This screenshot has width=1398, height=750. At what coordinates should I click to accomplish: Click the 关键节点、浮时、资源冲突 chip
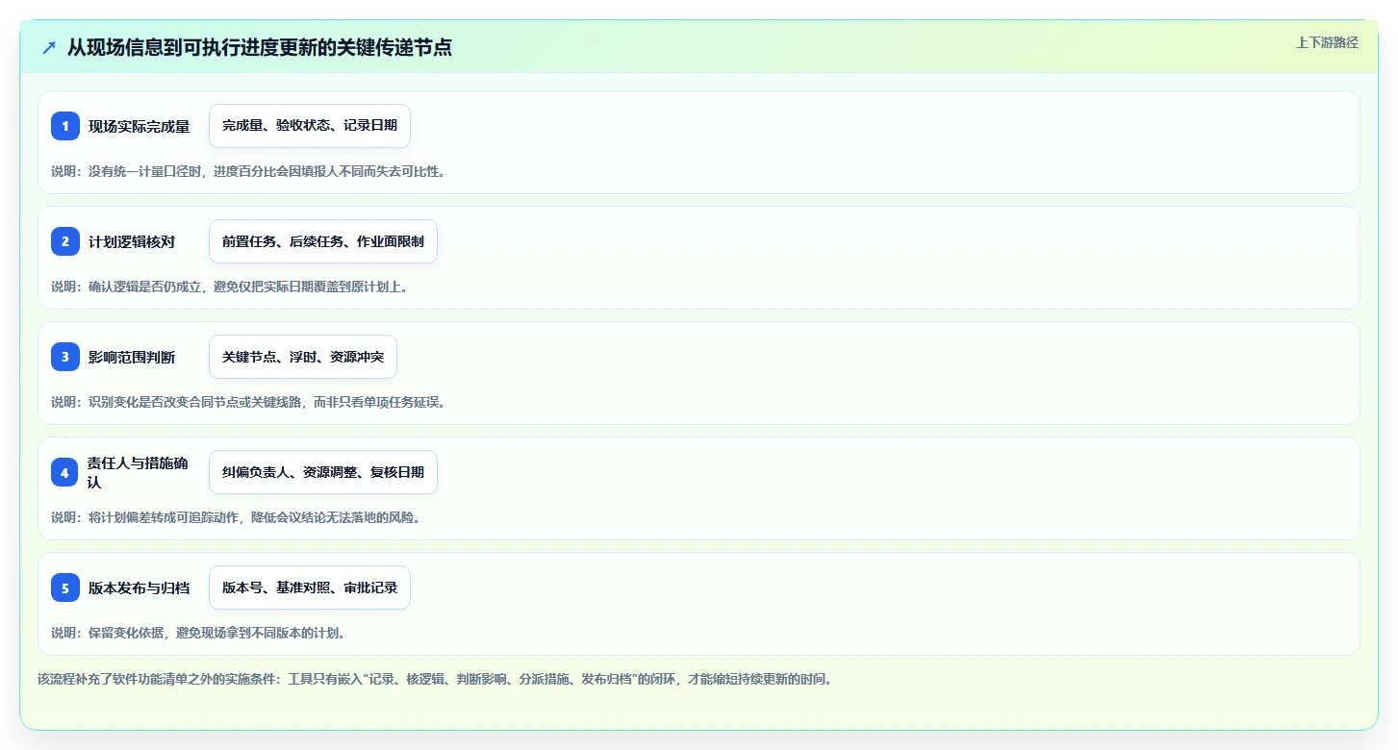click(x=303, y=357)
